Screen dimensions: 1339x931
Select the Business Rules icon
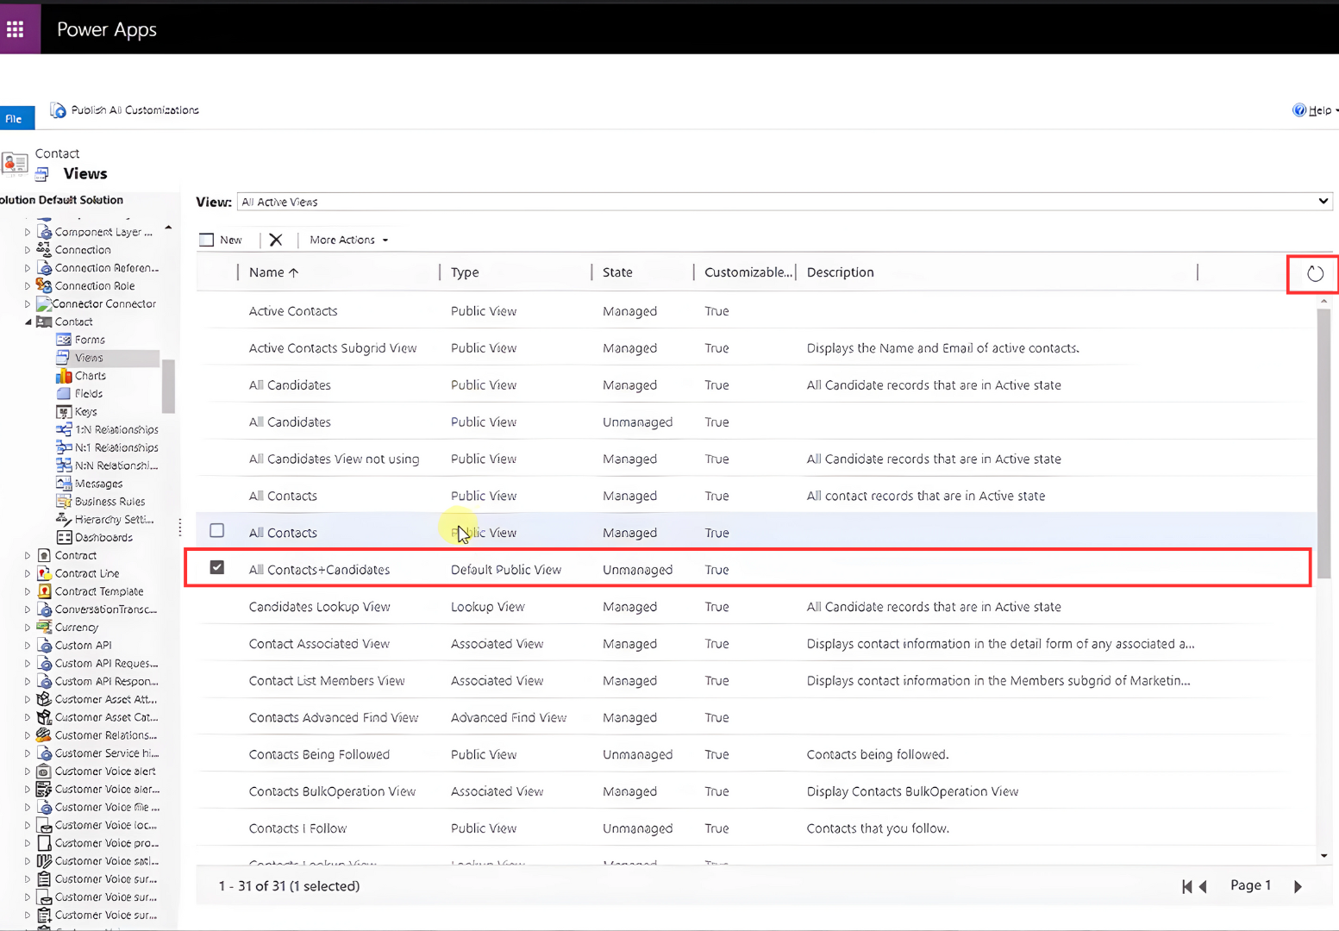[x=64, y=502]
